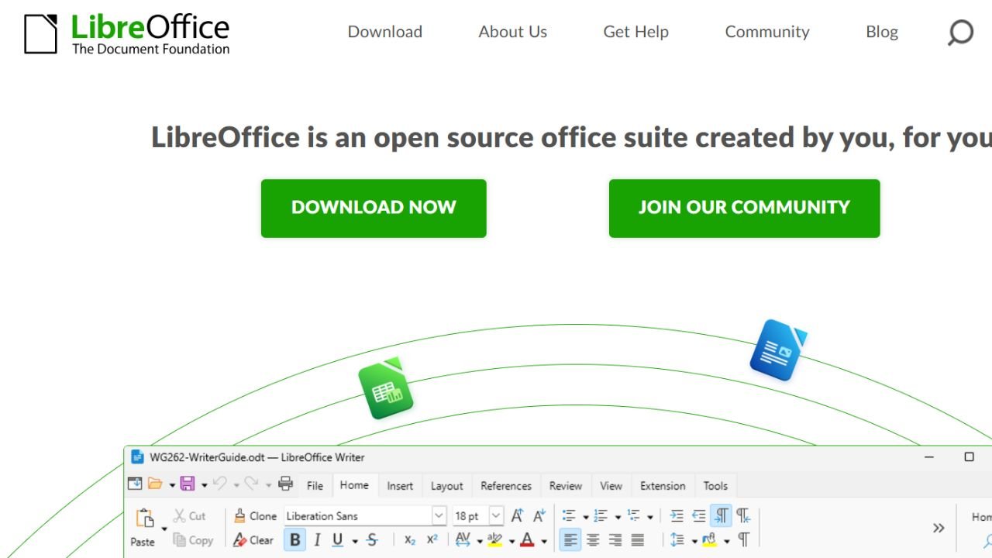Click the Paste clipboard icon
Screen dimensions: 992x558
coord(144,518)
